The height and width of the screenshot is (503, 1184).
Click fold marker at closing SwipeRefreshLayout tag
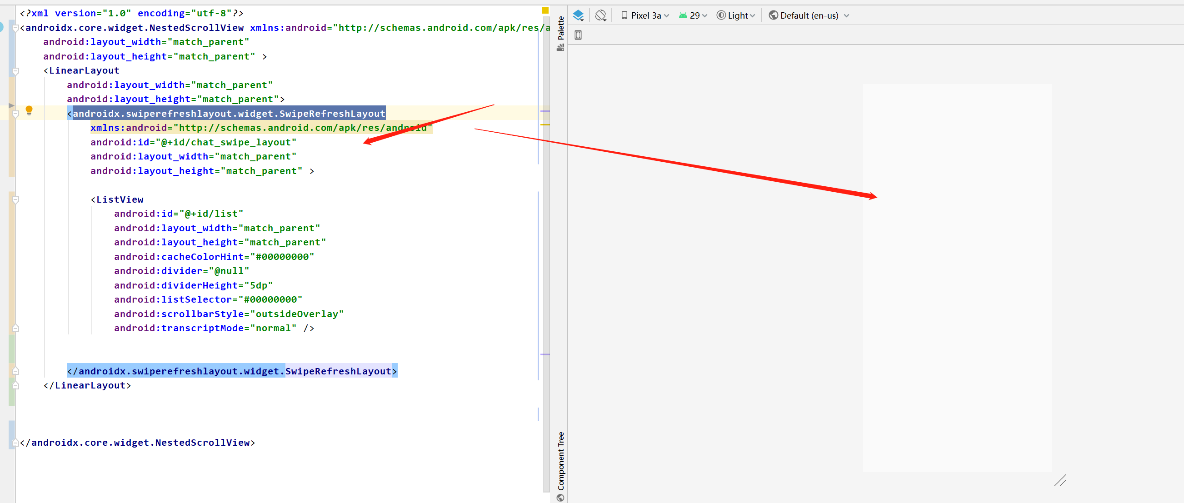pyautogui.click(x=15, y=371)
